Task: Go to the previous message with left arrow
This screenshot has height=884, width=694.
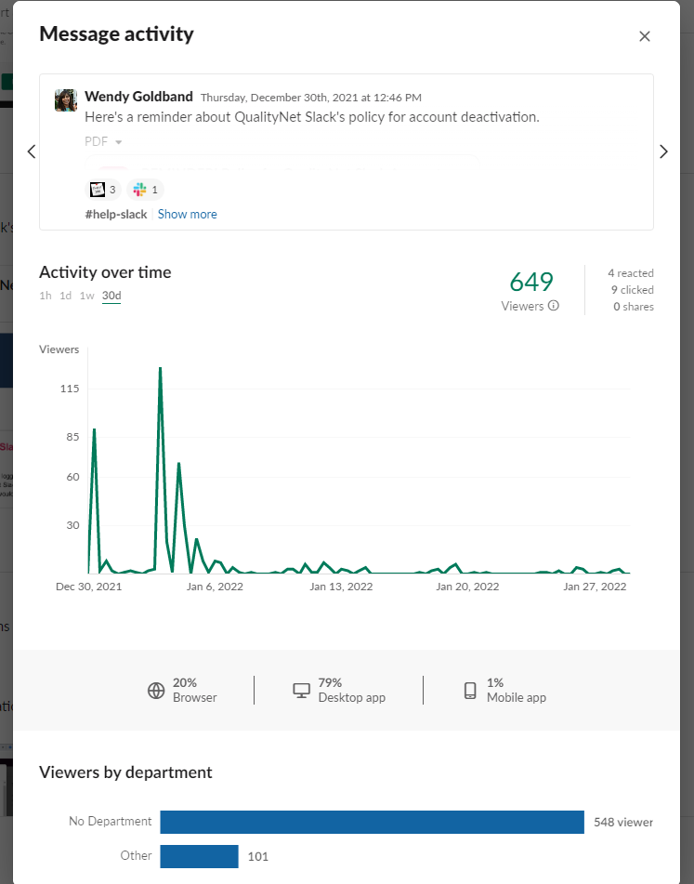Action: [31, 152]
